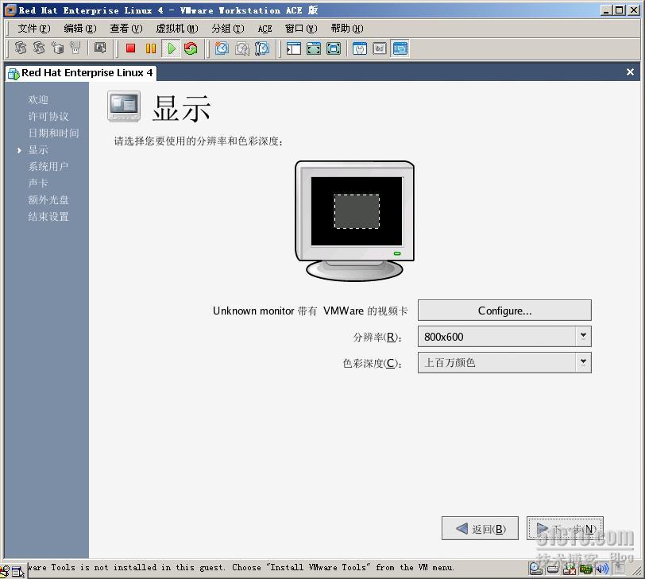The image size is (645, 579).
Task: Open the 800x600 resolution dropdown
Action: [504, 337]
